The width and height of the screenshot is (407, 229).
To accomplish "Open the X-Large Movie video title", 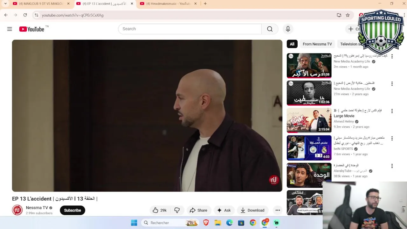I will 358,113.
